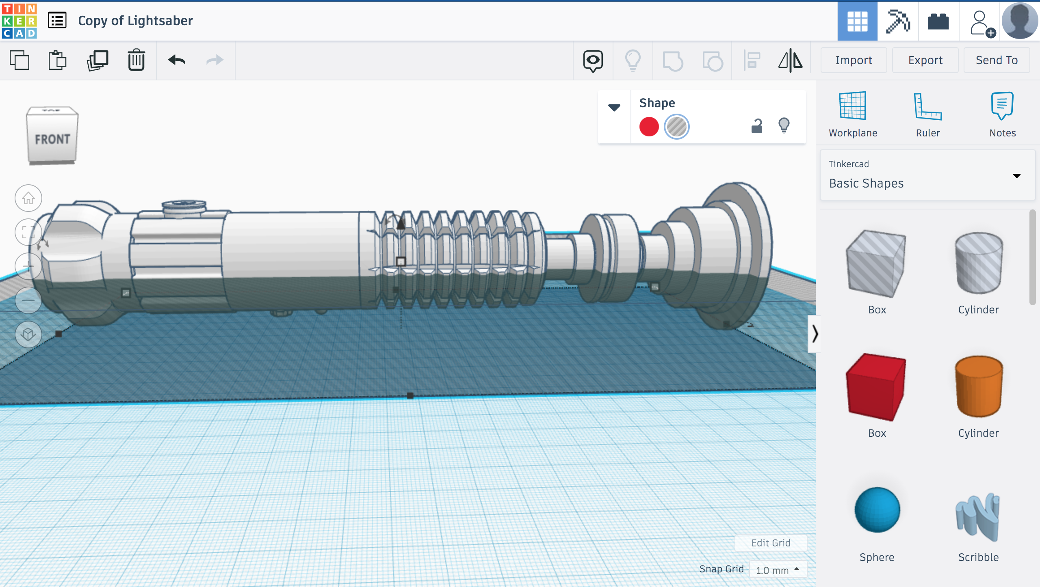Open the design list menu icon

(x=57, y=20)
